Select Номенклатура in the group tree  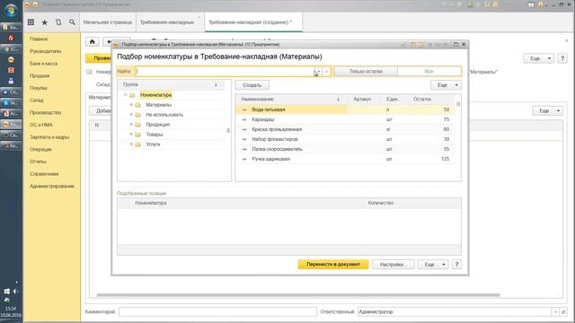155,95
